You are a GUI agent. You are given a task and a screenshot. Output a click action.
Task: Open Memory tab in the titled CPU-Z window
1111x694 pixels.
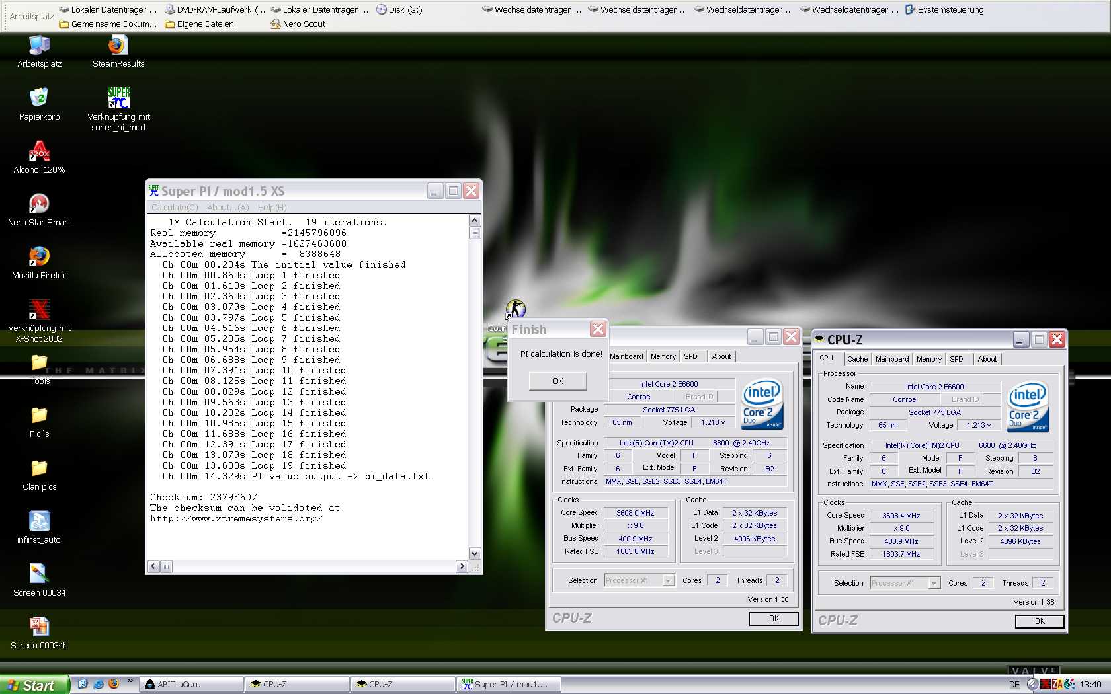click(x=928, y=359)
